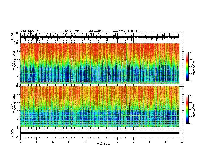Screen dimensions: 205x159
Task: Click the "ch.3(V)" y-axis label
Action: pyautogui.click(x=12, y=133)
